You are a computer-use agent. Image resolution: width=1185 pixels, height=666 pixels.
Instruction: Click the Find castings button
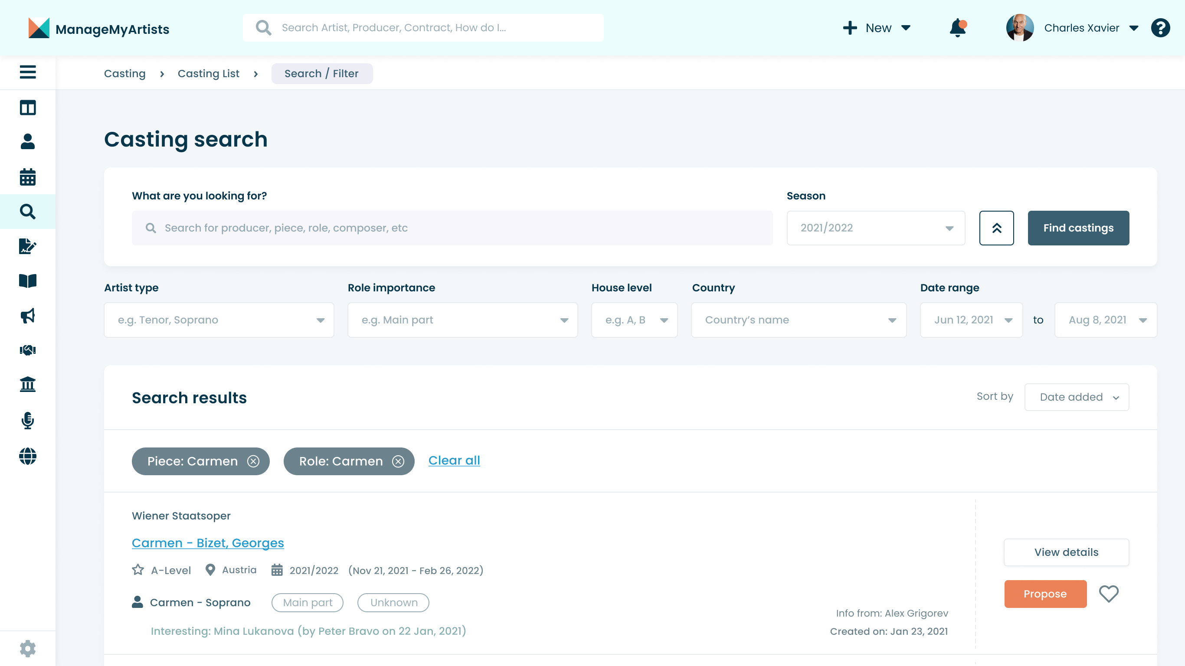pos(1078,228)
